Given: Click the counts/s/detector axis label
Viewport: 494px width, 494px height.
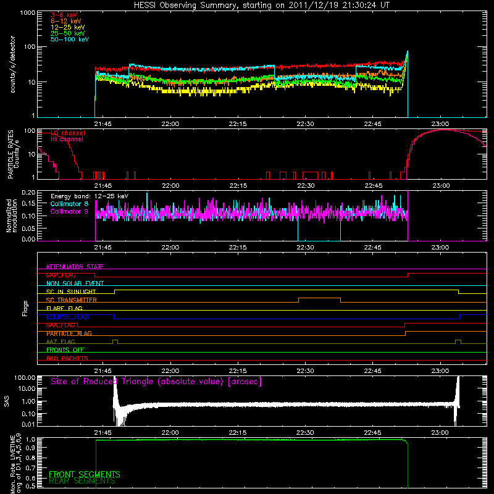Looking at the screenshot, I should [12, 64].
